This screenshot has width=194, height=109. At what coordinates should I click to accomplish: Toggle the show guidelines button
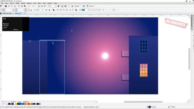[69, 6]
